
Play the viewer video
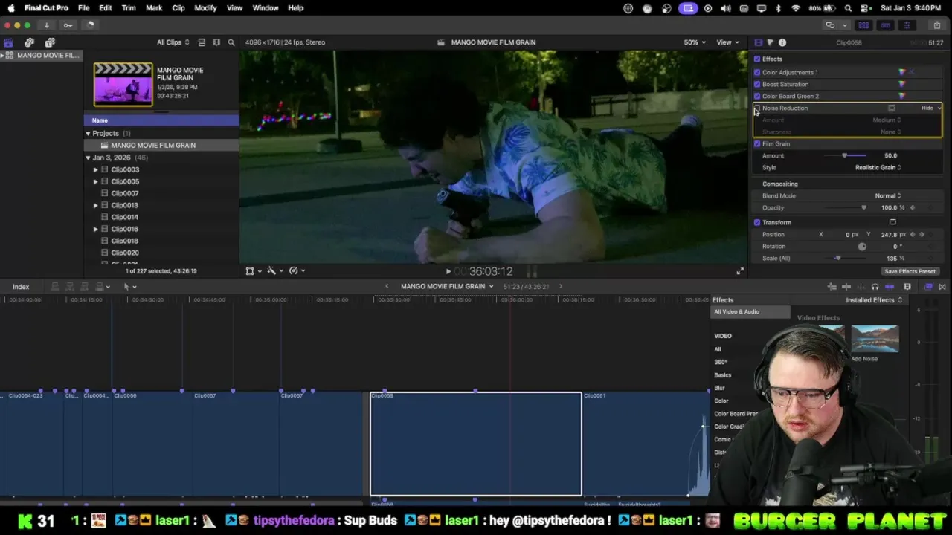[x=448, y=272]
